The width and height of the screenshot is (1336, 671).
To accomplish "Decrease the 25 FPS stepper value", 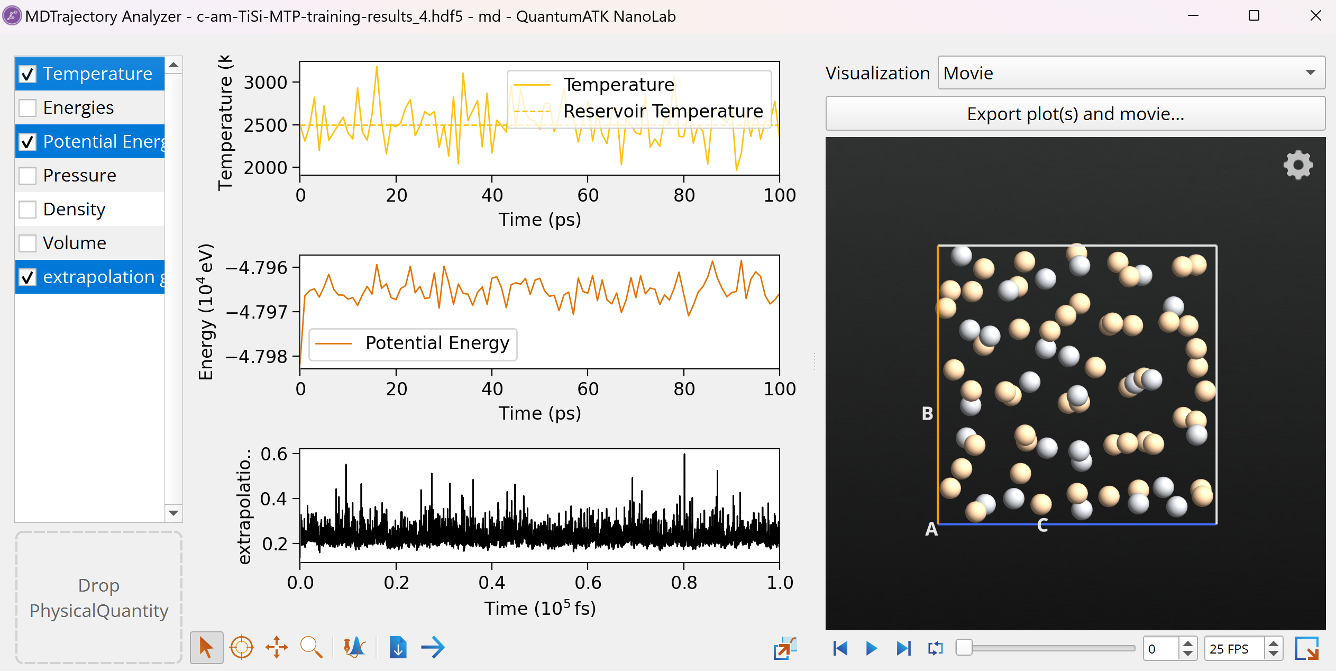I will (x=1274, y=654).
